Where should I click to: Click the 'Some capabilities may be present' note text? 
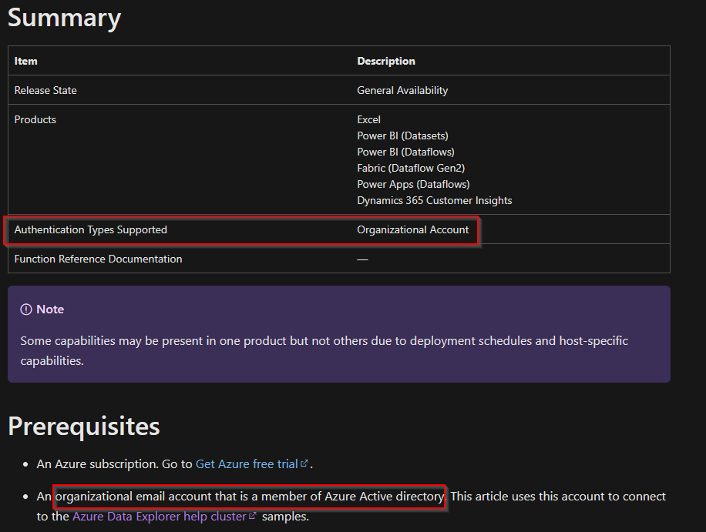[x=324, y=350]
